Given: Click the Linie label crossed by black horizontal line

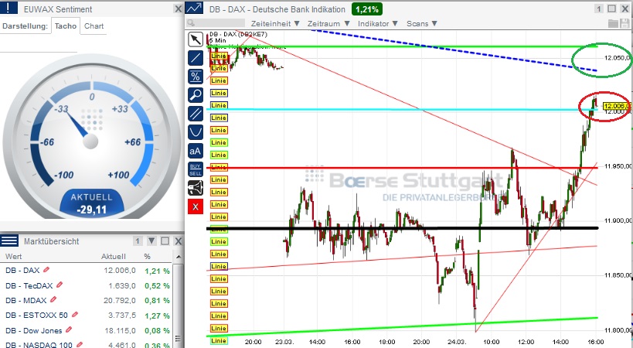Looking at the screenshot, I should click(x=219, y=229).
